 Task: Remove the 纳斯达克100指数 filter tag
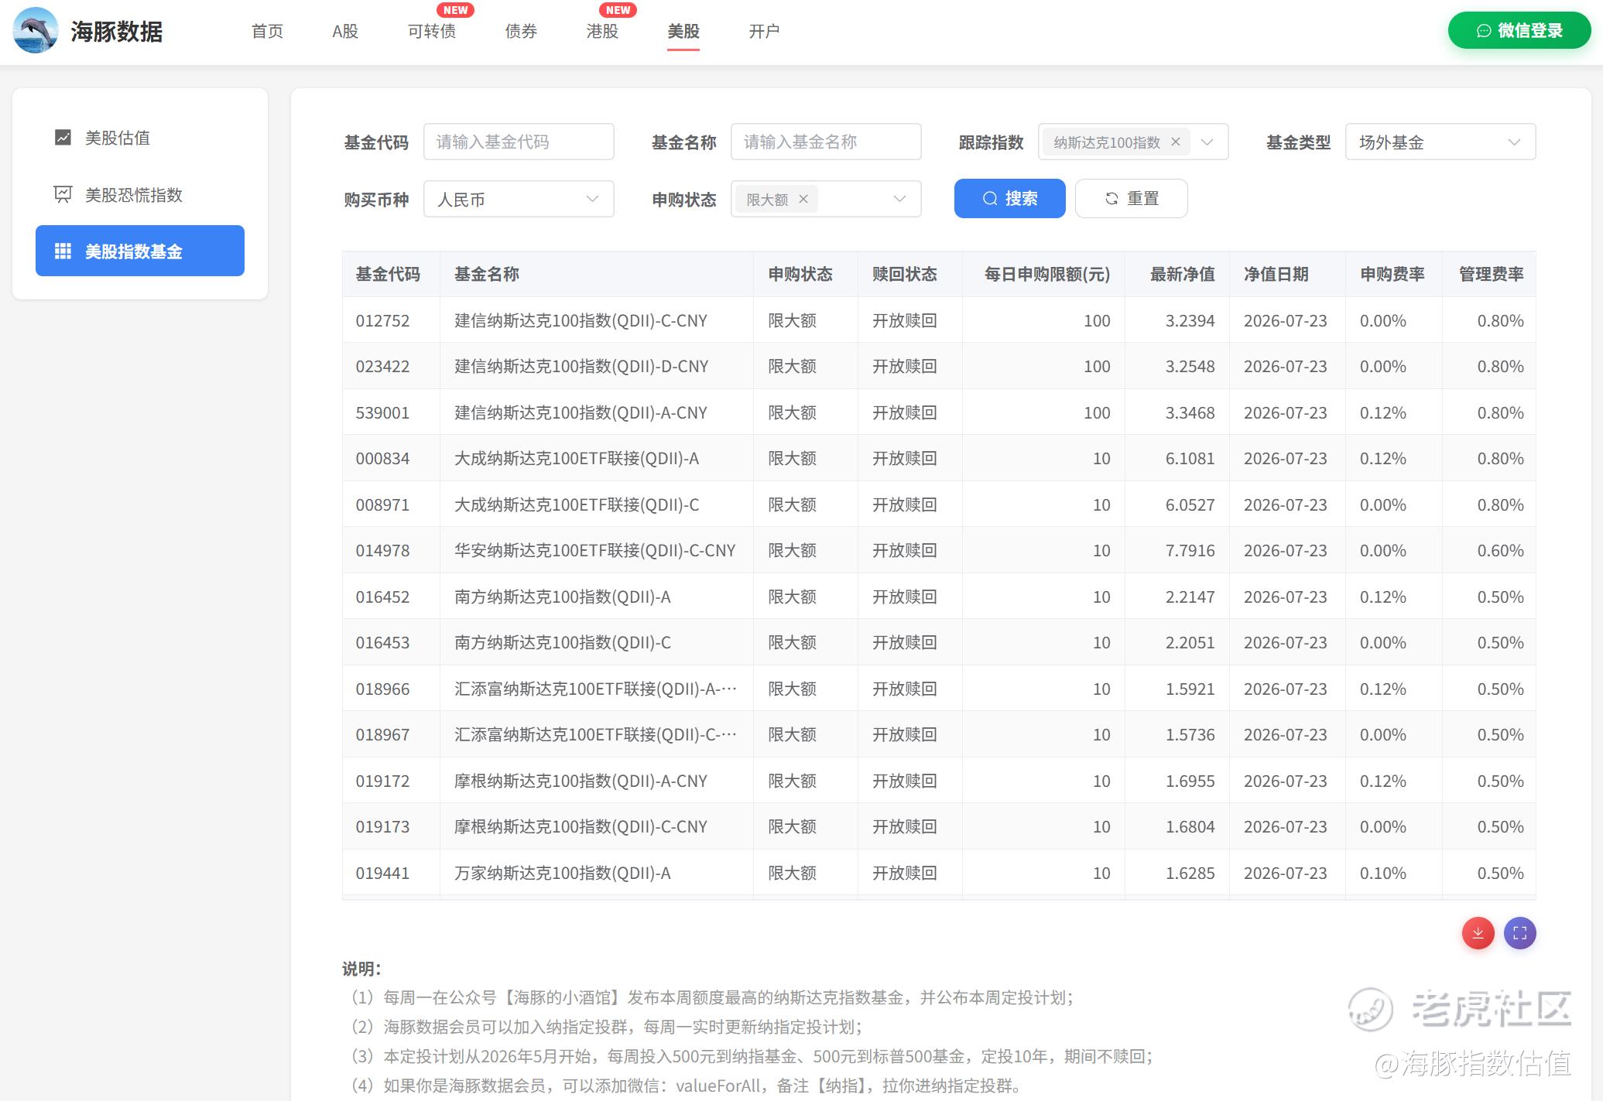coord(1176,142)
